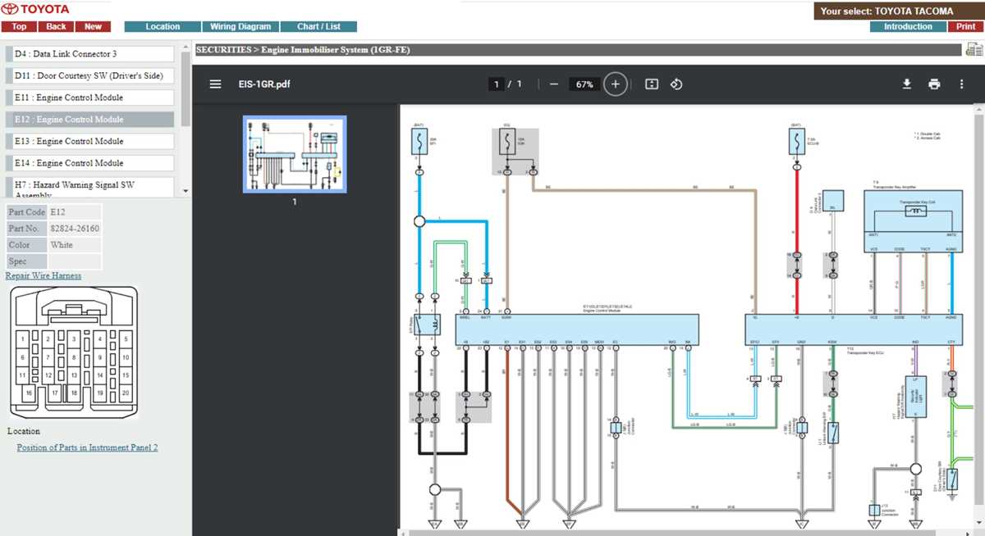Viewport: 985px width, 536px height.
Task: Switch to Wiring Diagram tab
Action: pos(241,26)
